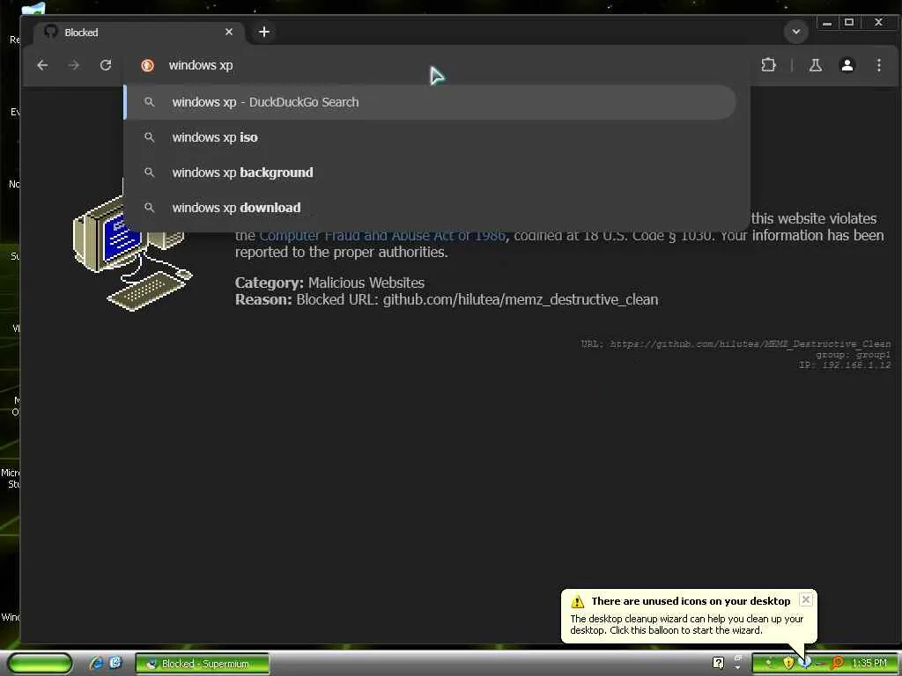Screen dimensions: 902x676
Task: Click search icon beside 'windows xp iso'
Action: click(x=149, y=137)
